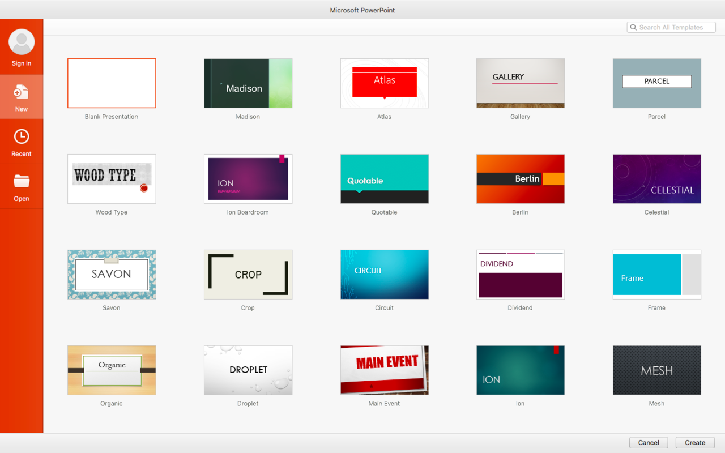This screenshot has height=453, width=725.
Task: Select the Crop template thumbnail
Action: click(248, 275)
